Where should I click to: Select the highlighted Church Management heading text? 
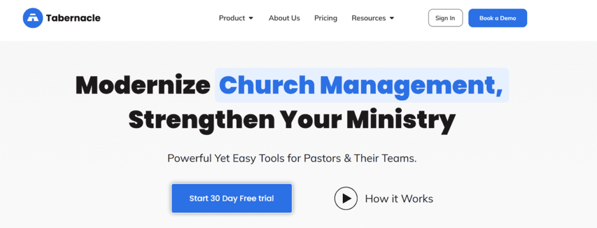click(361, 85)
